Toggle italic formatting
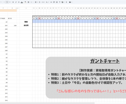The height and width of the screenshot is (104, 126). [x=16, y=2]
